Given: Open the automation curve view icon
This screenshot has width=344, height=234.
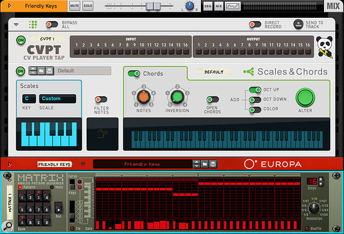Looking at the screenshot, I should [233, 6].
